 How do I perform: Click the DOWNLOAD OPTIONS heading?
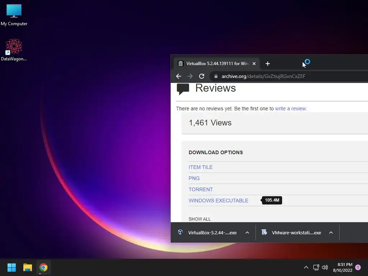click(216, 152)
